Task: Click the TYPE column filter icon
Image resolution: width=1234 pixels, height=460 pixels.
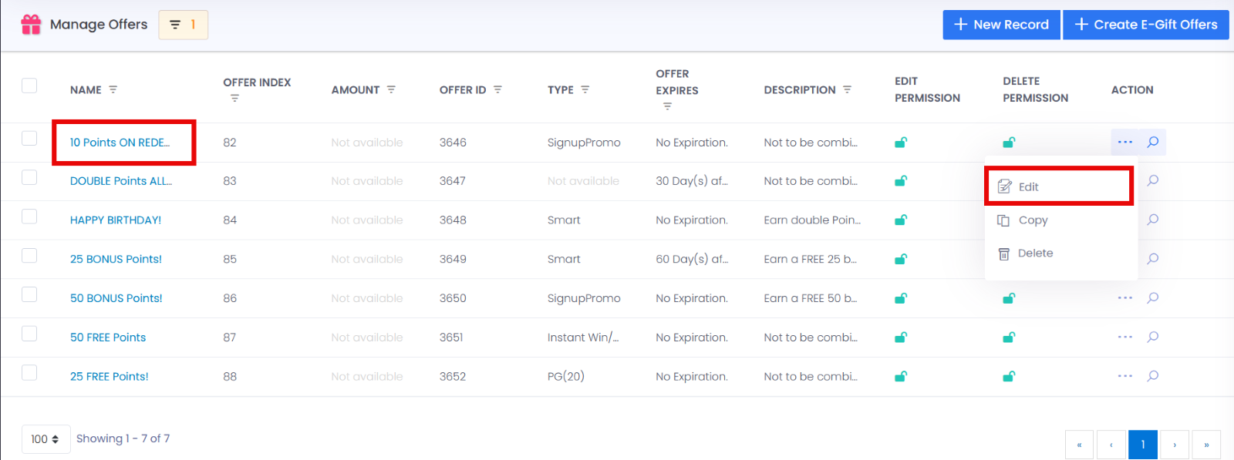Action: 585,90
